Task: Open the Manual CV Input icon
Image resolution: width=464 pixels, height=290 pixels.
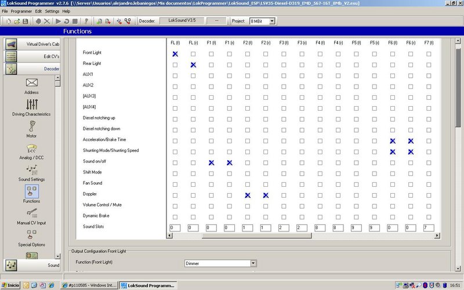Action: click(x=32, y=213)
